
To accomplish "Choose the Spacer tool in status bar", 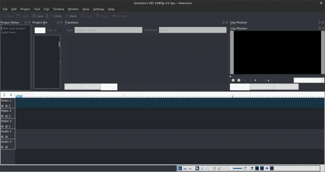I will point(207,168).
